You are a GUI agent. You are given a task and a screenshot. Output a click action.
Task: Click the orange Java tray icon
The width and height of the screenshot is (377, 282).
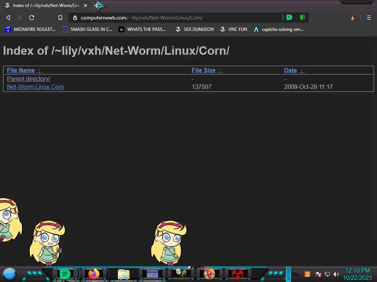pyautogui.click(x=307, y=274)
